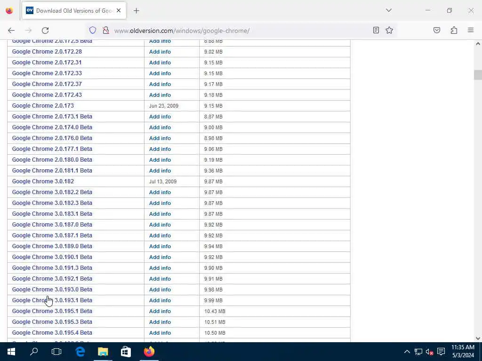Open Google Chrome 3.0.191.3 Beta link
The height and width of the screenshot is (361, 482).
tap(52, 267)
